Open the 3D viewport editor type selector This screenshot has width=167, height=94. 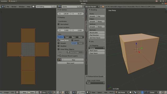[x=88, y=92]
